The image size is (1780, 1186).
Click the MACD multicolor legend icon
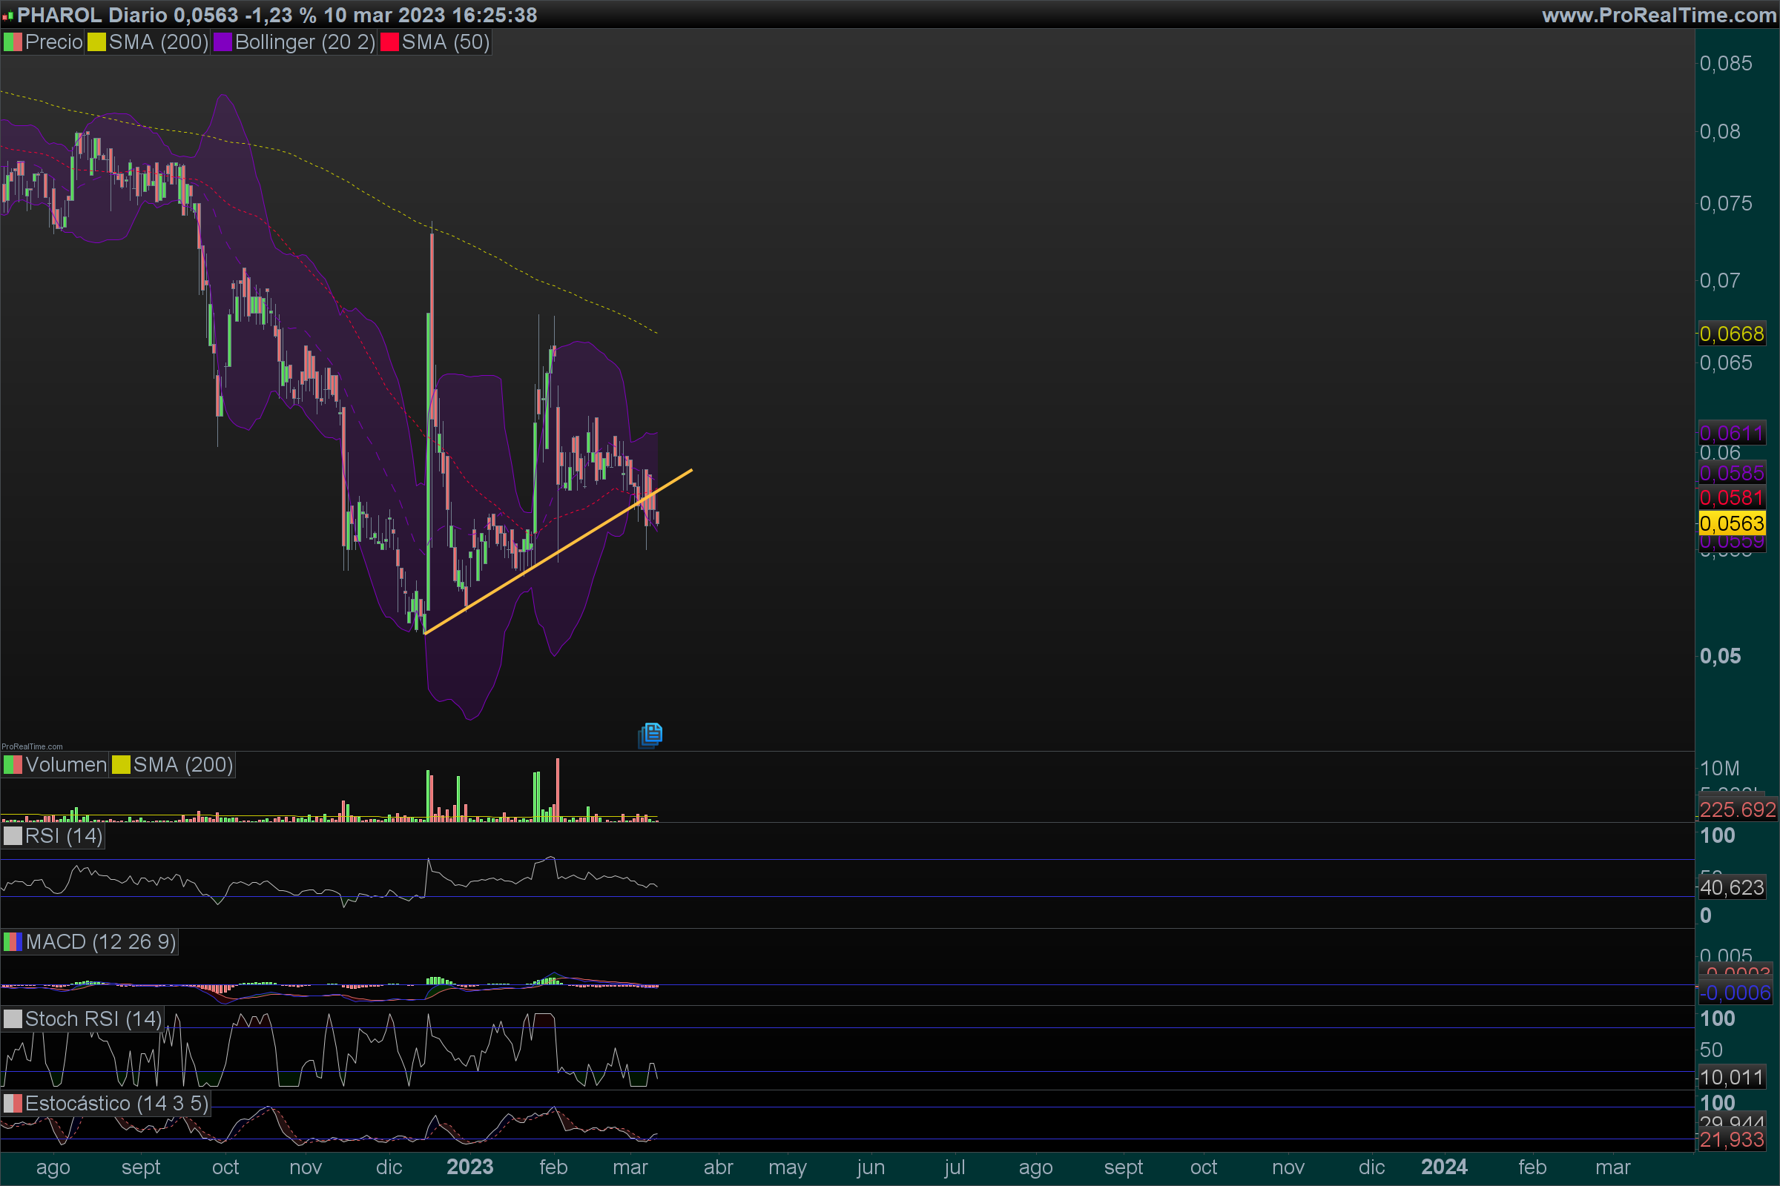tap(13, 941)
